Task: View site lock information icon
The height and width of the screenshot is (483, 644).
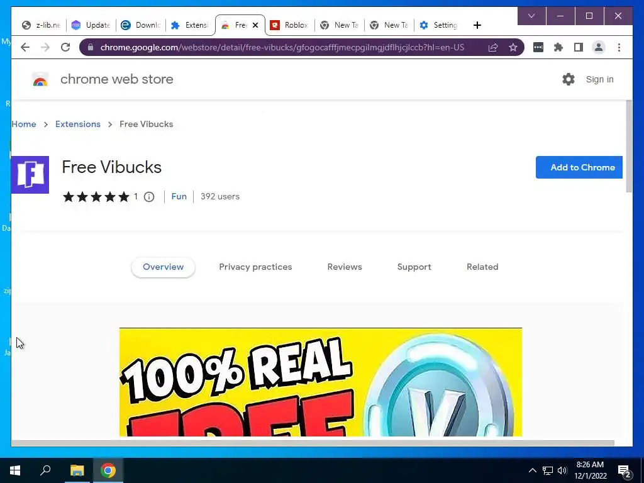Action: (91, 47)
